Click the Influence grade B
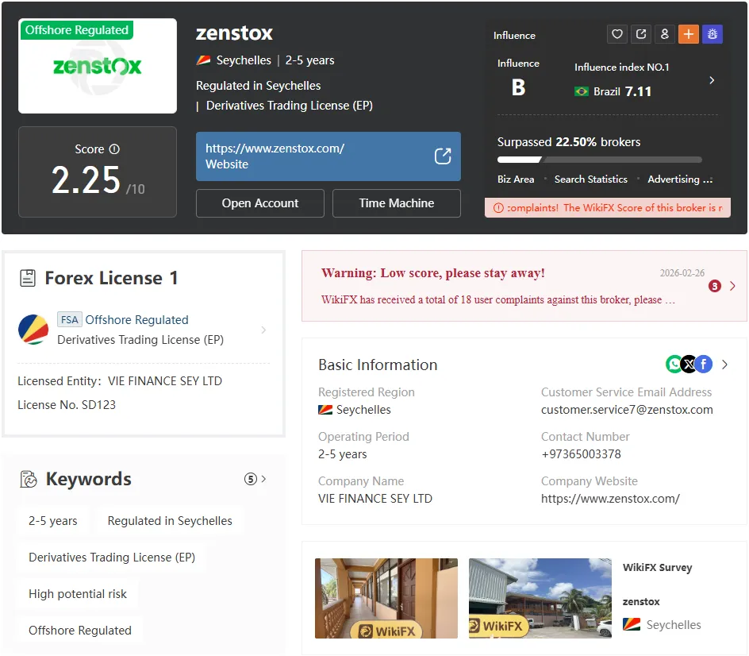Viewport: 749px width, 656px height. pos(518,87)
